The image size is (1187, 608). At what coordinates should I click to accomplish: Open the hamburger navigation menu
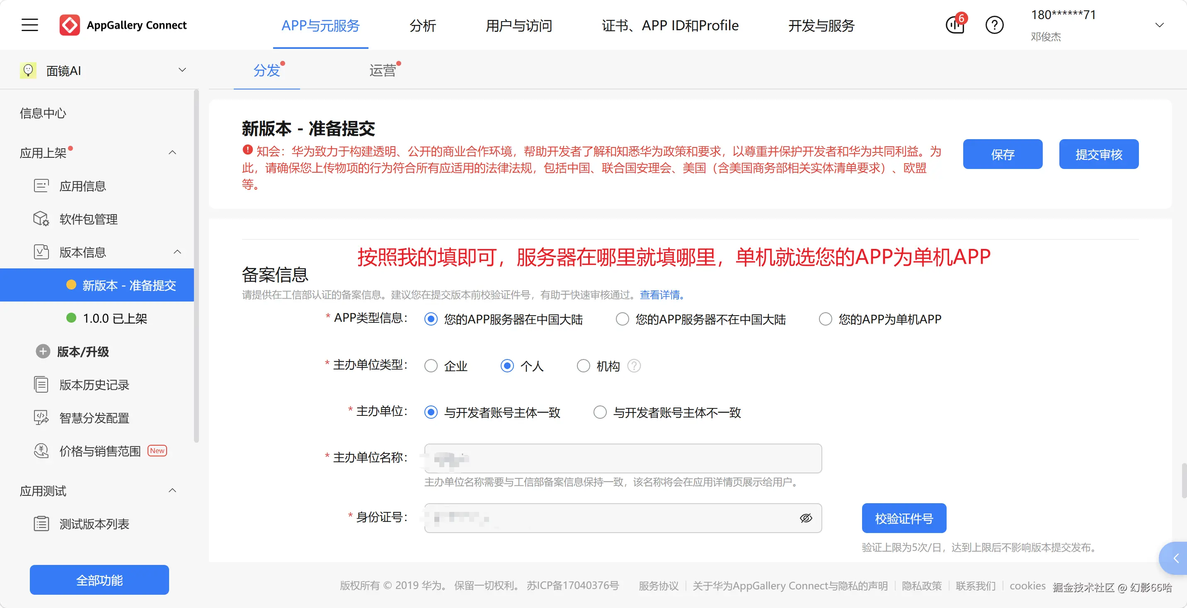coord(29,25)
